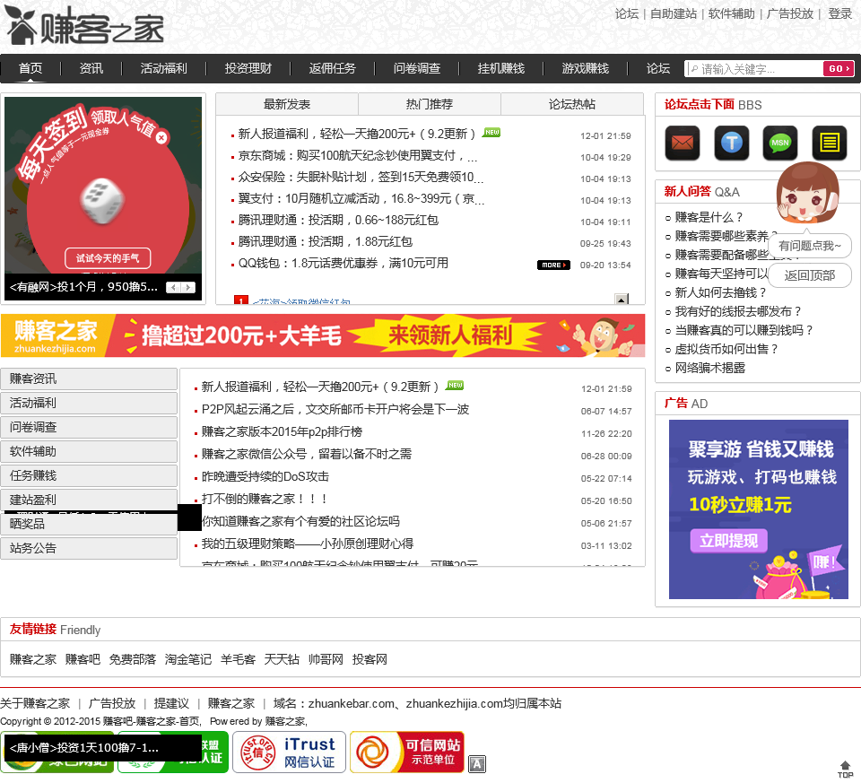The width and height of the screenshot is (861, 783).
Task: Open 问卷调查 in main navigation
Action: coord(417,68)
